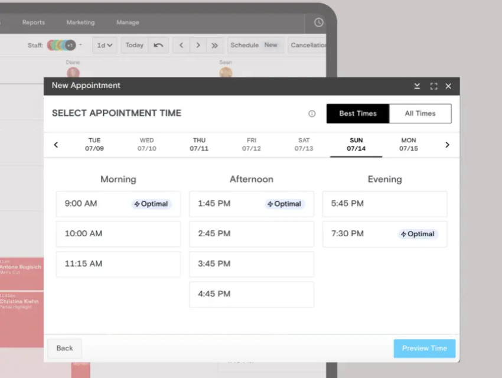
Task: Collapse the New Appointment dialog
Action: (417, 86)
